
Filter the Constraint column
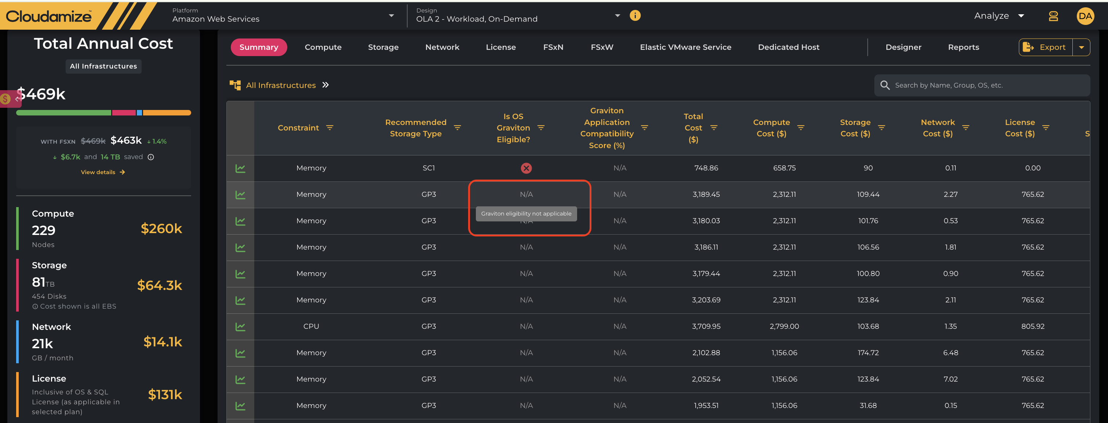pyautogui.click(x=329, y=128)
